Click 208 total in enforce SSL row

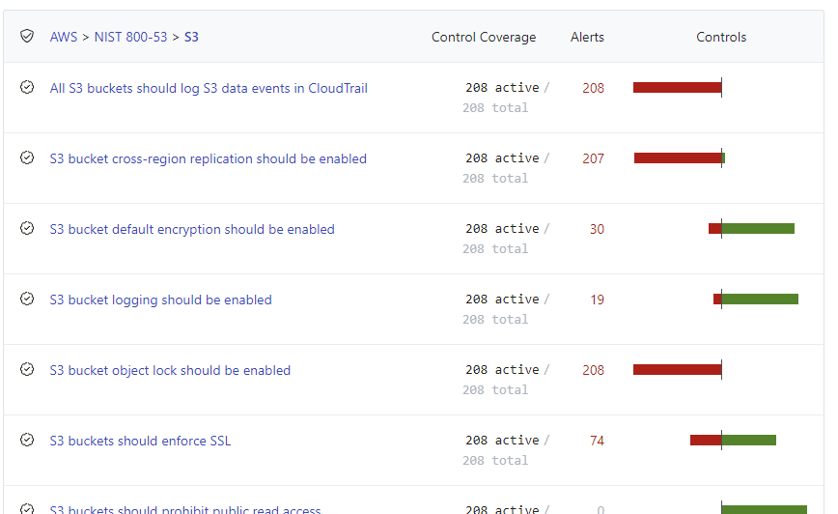[x=495, y=461]
